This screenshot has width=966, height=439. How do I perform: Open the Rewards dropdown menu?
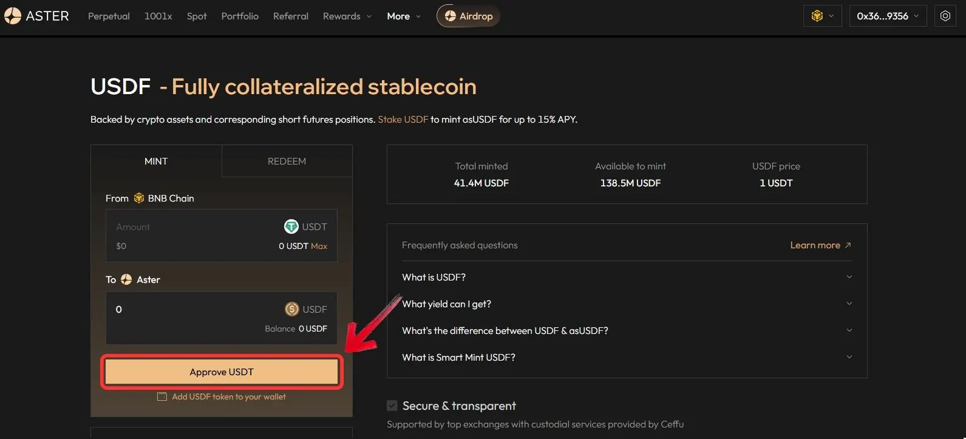coord(347,16)
